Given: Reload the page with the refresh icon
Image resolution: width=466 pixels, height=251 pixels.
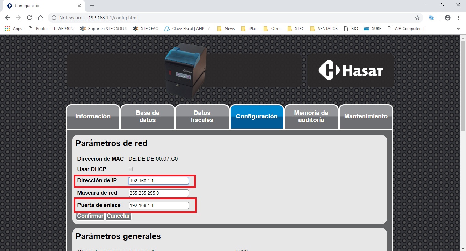Looking at the screenshot, I should point(29,18).
